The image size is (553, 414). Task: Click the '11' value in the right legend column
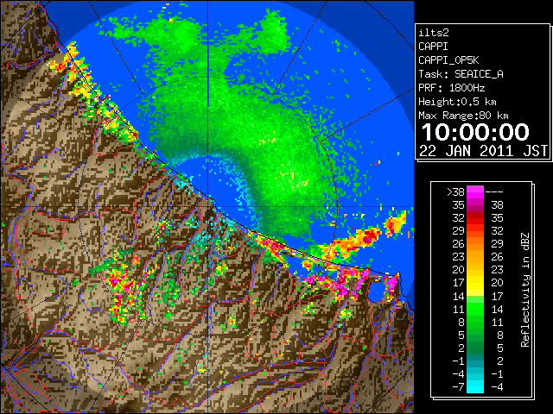(498, 322)
